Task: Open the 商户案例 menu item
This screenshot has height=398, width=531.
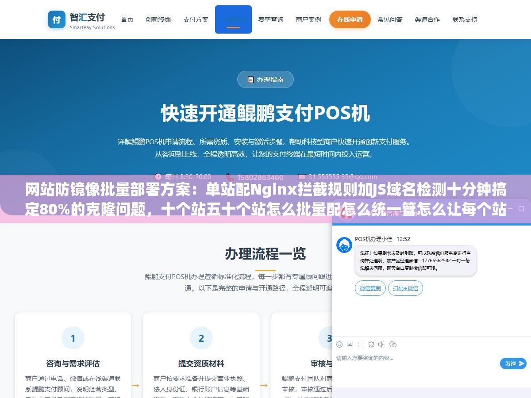Action: (x=308, y=19)
